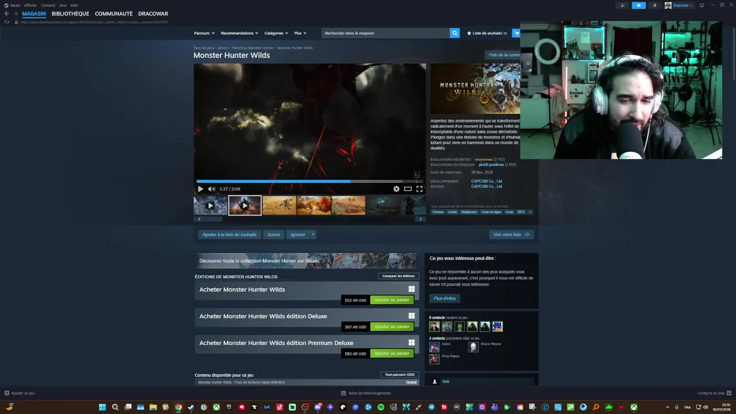Viewport: 736px width, 414px height.
Task: Open Discord from the taskbar
Action: 318,407
